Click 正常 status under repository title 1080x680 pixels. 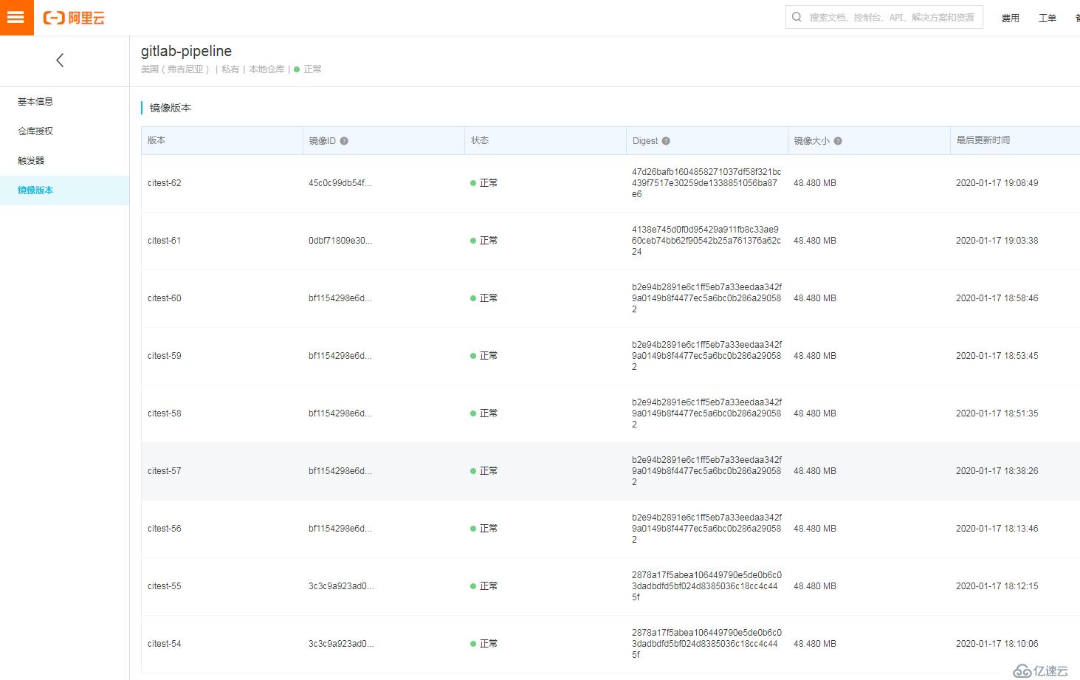tap(308, 69)
